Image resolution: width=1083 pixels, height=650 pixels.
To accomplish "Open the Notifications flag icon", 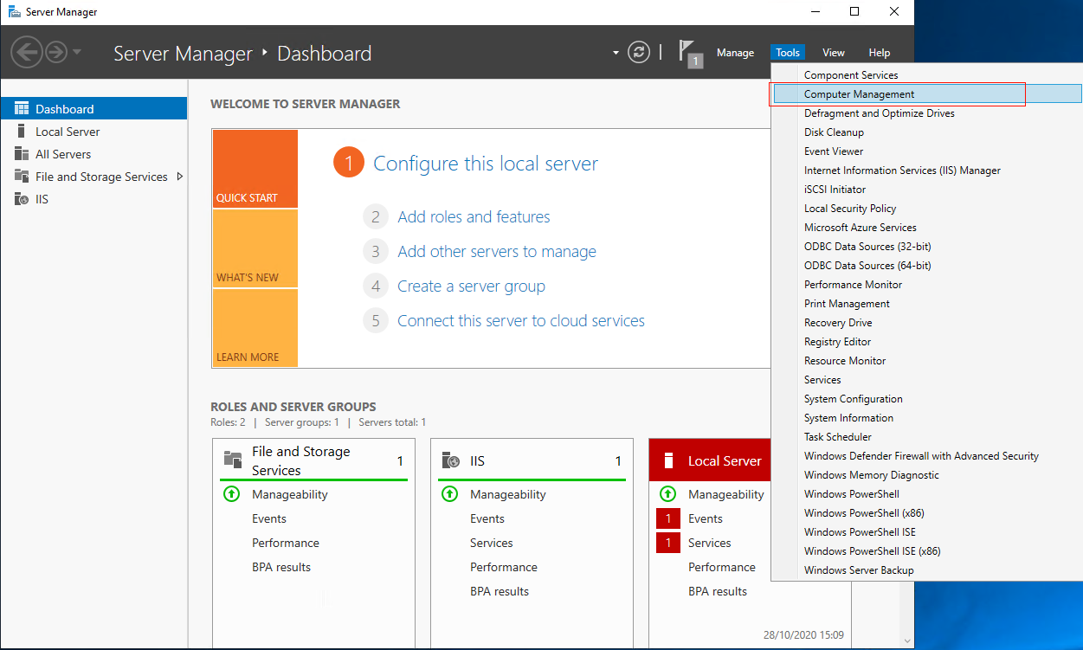I will [691, 54].
